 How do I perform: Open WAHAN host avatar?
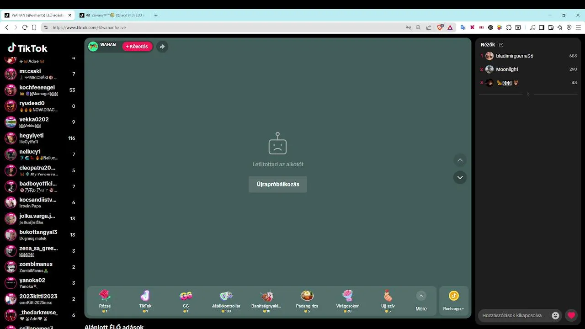pyautogui.click(x=93, y=47)
